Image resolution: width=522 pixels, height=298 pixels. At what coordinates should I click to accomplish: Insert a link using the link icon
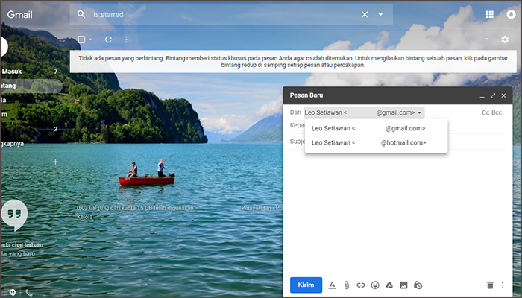click(x=360, y=285)
